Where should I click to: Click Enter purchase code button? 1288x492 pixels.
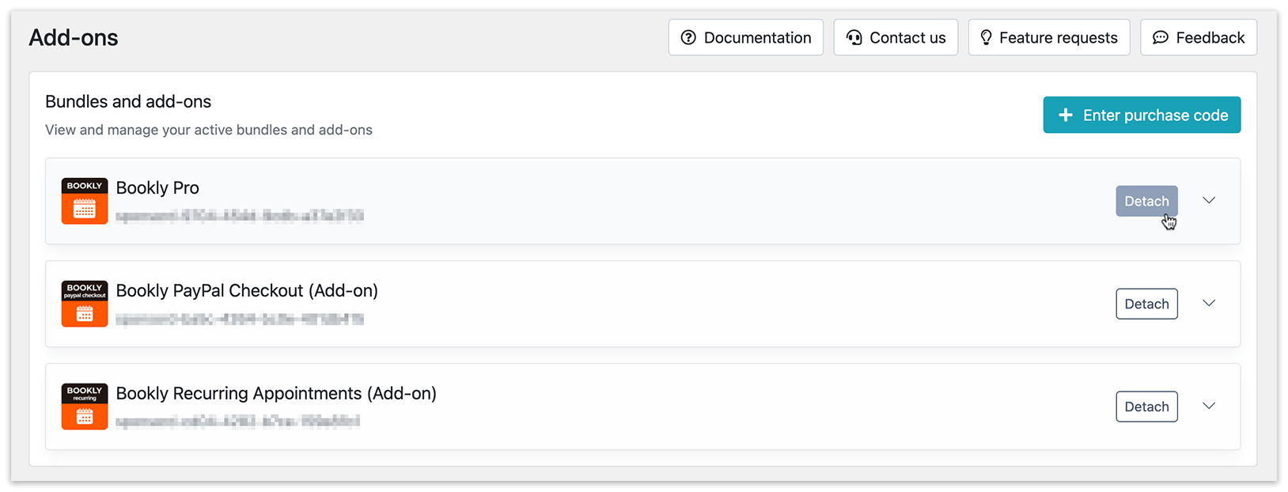[x=1142, y=115]
